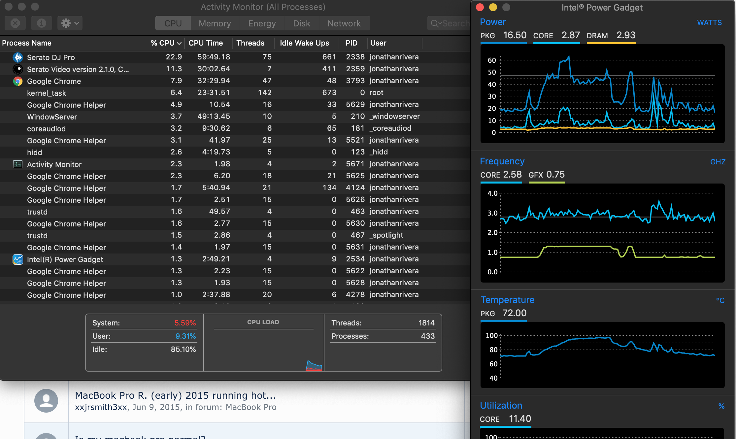Open the MacBook Pro forum link
The image size is (736, 439).
point(251,407)
